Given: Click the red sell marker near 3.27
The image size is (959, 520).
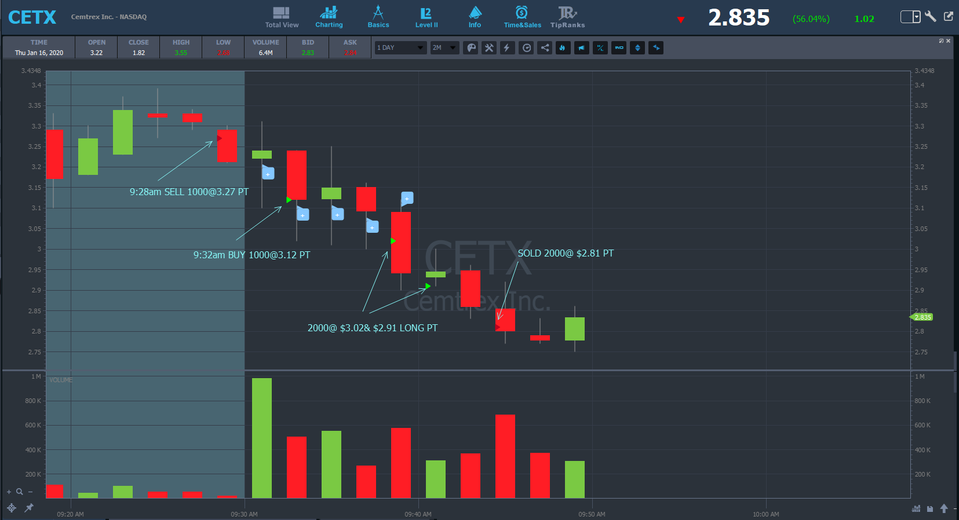Looking at the screenshot, I should point(220,138).
